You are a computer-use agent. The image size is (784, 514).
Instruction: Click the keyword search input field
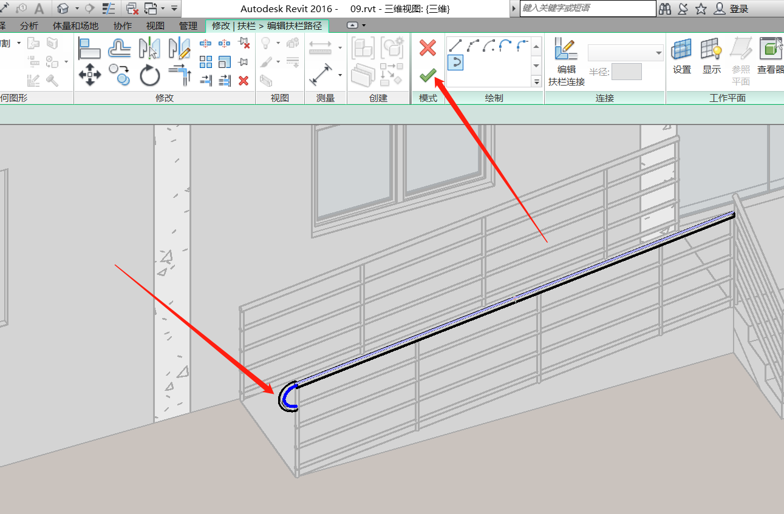click(587, 8)
